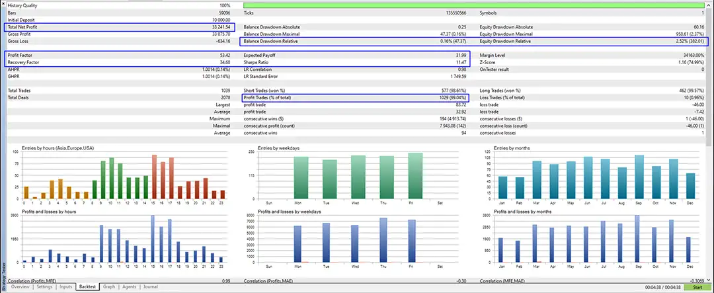This screenshot has width=714, height=293.
Task: Click the History Quality green progress bar
Action: [475, 5]
